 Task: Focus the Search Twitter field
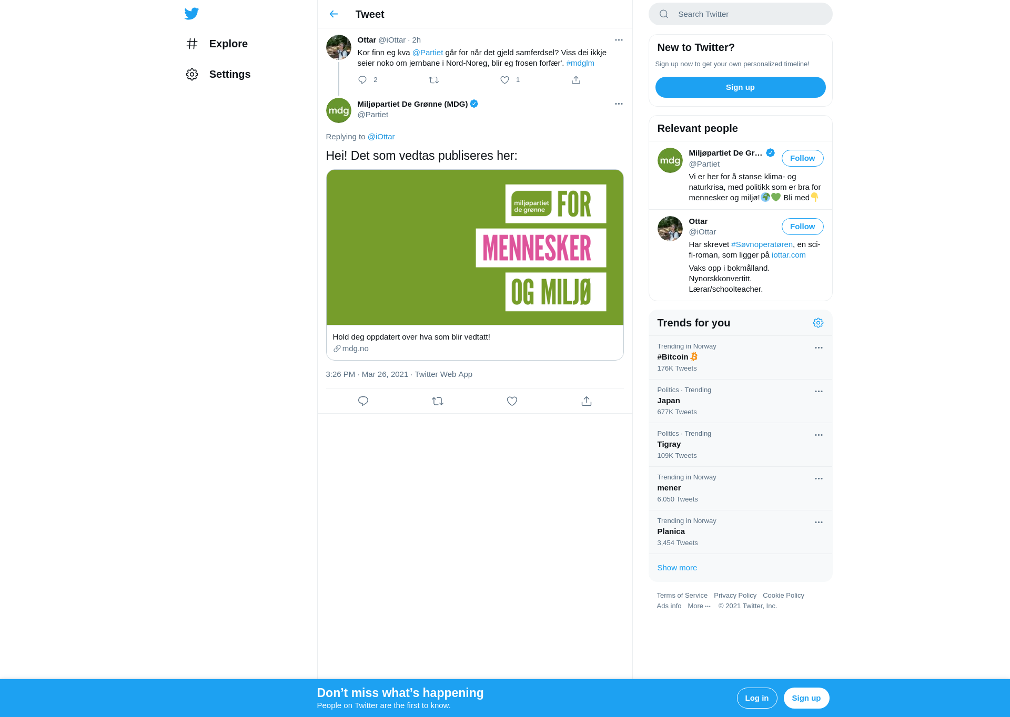(x=740, y=14)
